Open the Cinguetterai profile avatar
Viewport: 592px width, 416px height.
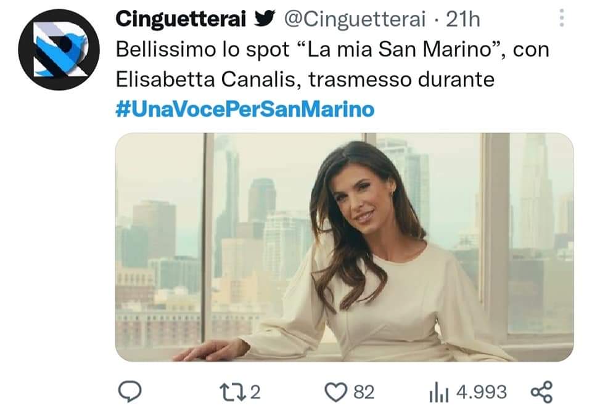(59, 49)
